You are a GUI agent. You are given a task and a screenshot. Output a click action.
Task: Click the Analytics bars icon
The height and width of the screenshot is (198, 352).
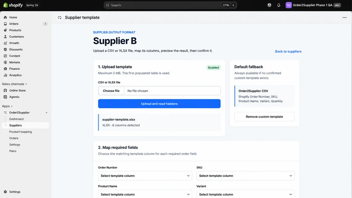(5, 75)
